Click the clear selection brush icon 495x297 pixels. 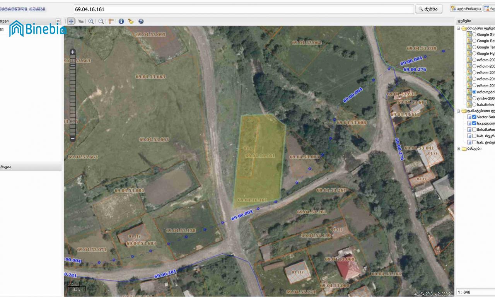tap(131, 21)
